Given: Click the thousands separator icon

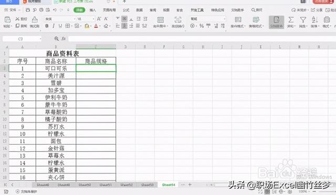Looking at the screenshot, I should click(208, 26).
